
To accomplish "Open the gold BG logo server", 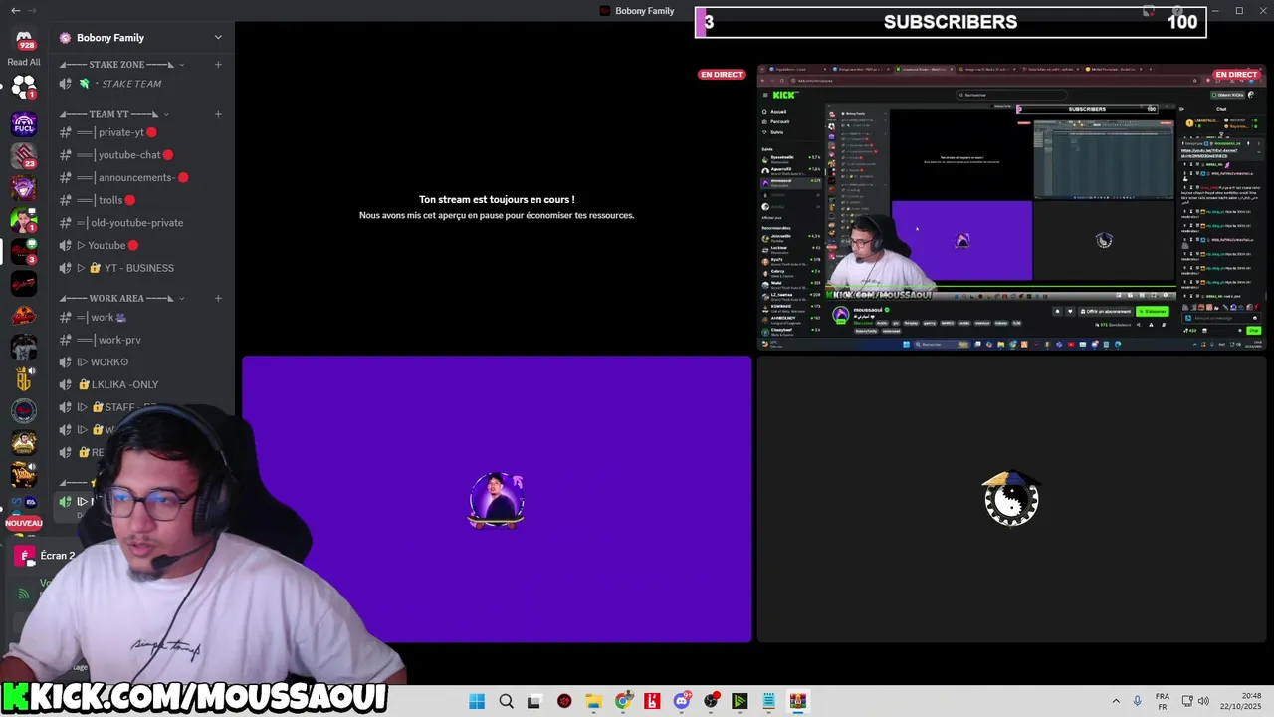I will tap(24, 378).
